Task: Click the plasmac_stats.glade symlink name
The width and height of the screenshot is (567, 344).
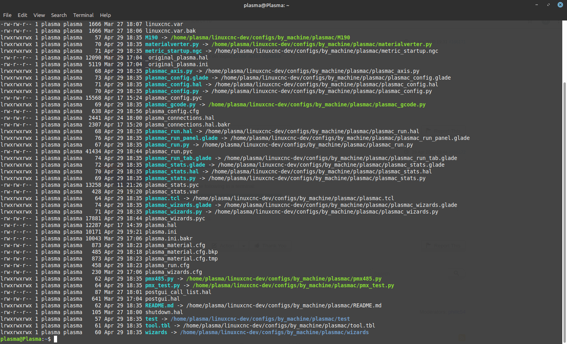Action: pos(175,165)
